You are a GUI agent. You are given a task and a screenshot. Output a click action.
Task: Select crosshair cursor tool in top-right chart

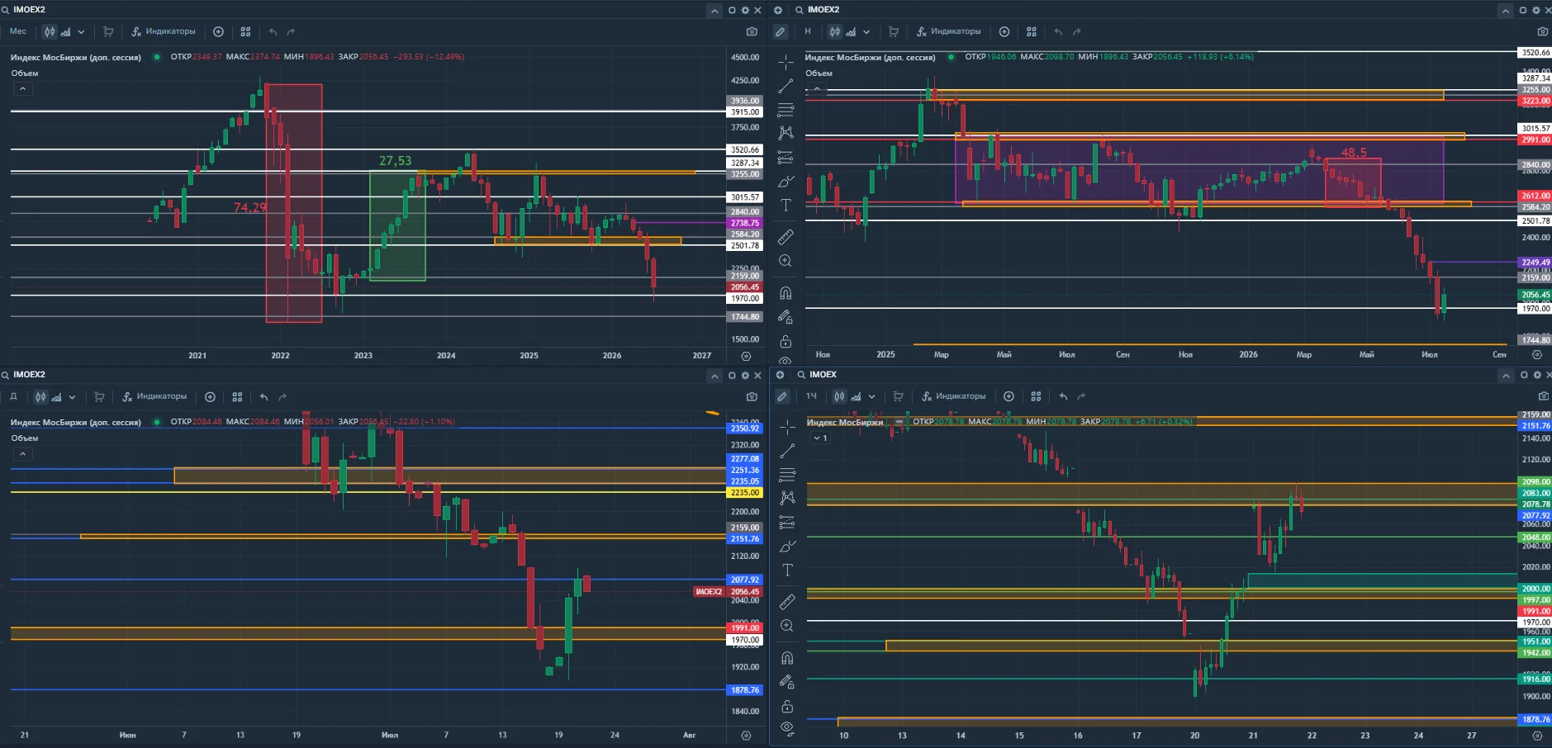[785, 62]
